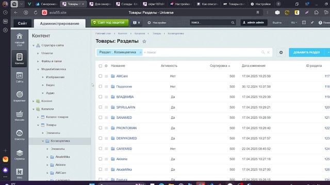This screenshot has height=185, width=330.
Task: Check the DEMYKOMED row checkbox
Action: [x=101, y=138]
